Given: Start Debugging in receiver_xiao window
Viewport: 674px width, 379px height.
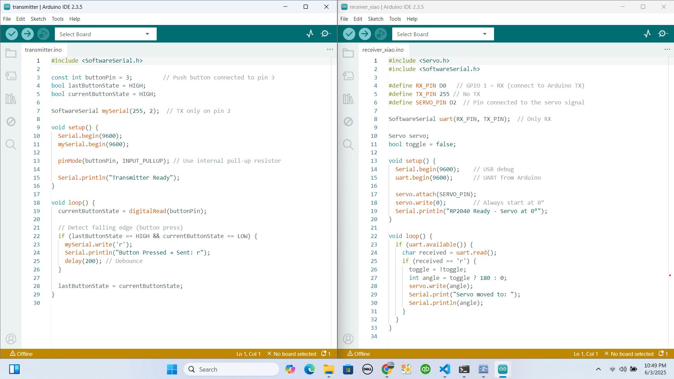Looking at the screenshot, I should point(381,34).
